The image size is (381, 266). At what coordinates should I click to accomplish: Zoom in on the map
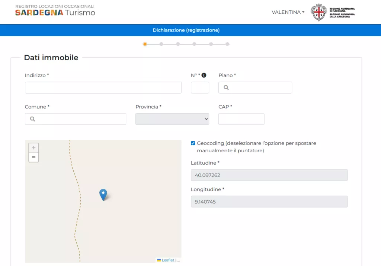click(x=33, y=148)
